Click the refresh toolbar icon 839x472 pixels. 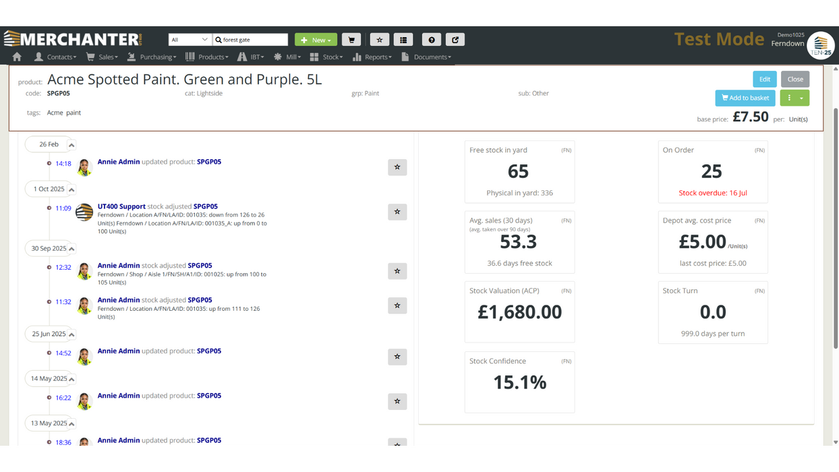[x=455, y=40]
